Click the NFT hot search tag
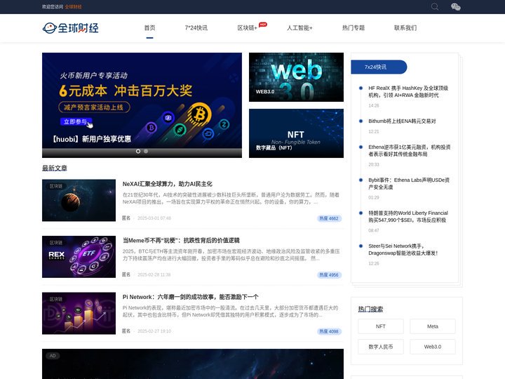 [381, 326]
